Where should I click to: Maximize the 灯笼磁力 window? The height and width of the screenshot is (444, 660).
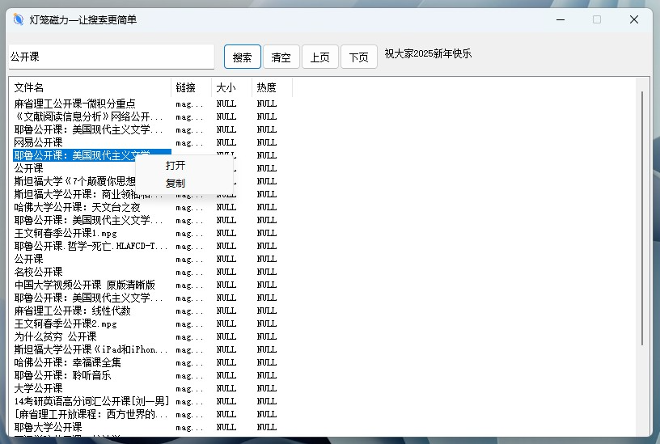click(597, 19)
